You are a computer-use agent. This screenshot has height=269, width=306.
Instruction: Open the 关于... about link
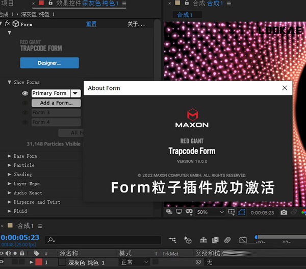point(136,24)
